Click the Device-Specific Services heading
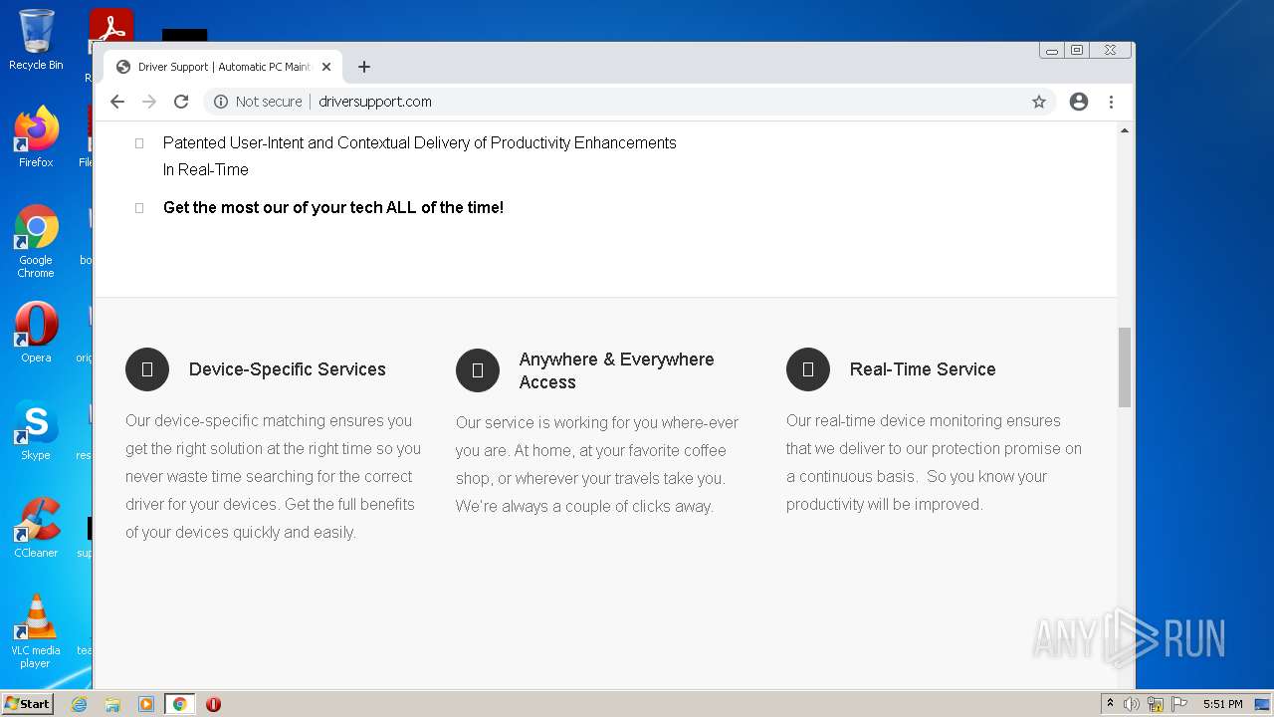The width and height of the screenshot is (1274, 717). pos(288,369)
